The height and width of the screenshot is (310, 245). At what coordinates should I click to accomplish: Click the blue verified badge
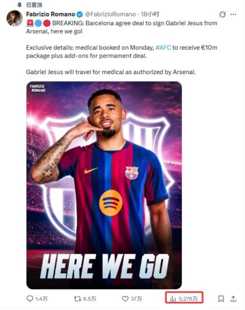pos(80,15)
